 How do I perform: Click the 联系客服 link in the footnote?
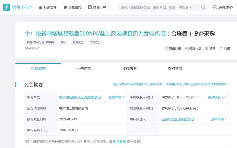coord(120,142)
